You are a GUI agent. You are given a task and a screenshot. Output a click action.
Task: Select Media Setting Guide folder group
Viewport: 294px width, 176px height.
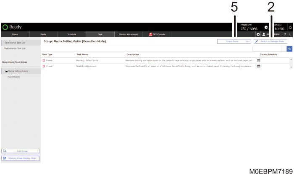pyautogui.click(x=18, y=71)
